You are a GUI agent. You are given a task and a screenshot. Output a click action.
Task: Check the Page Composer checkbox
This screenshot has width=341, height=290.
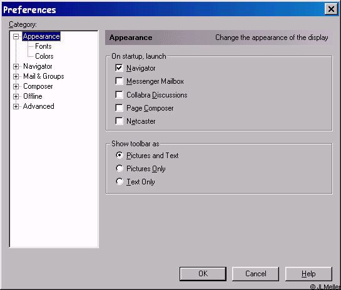coord(119,108)
